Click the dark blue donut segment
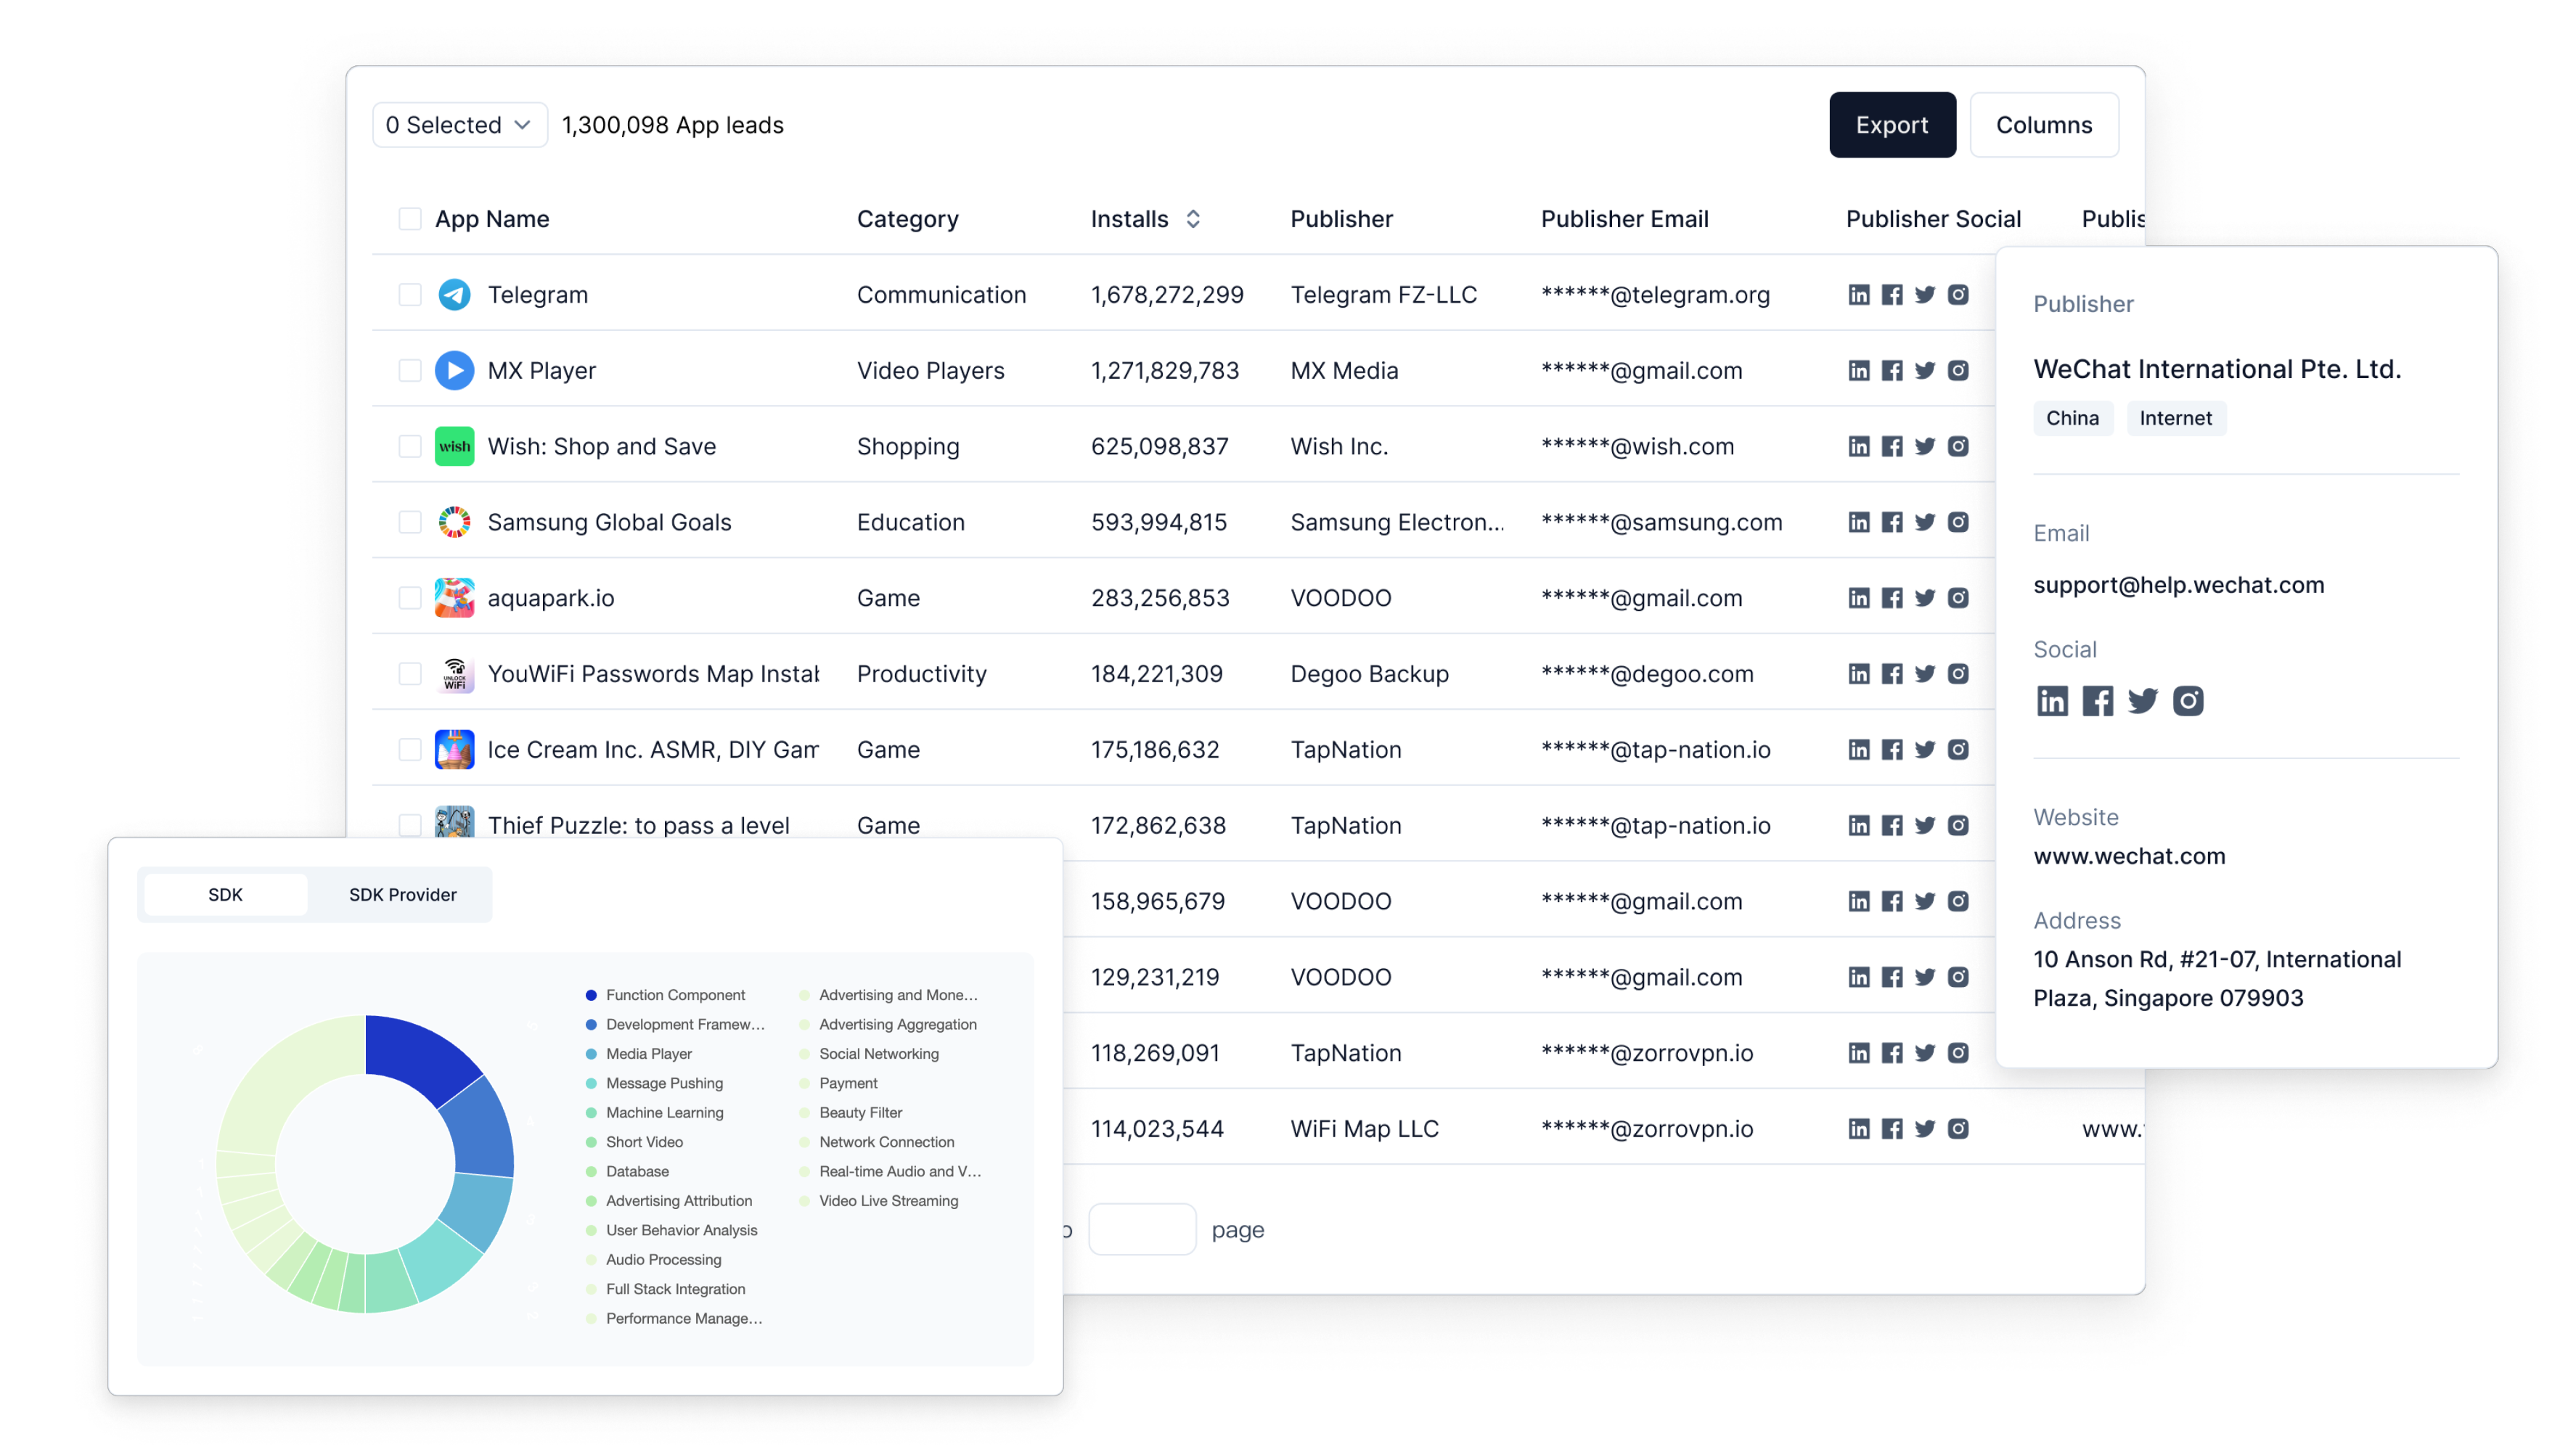The image size is (2576, 1455). click(418, 1056)
